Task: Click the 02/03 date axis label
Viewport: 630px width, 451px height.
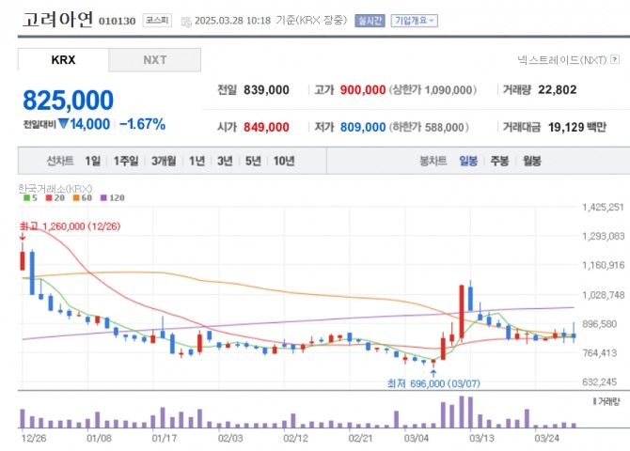Action: [230, 438]
